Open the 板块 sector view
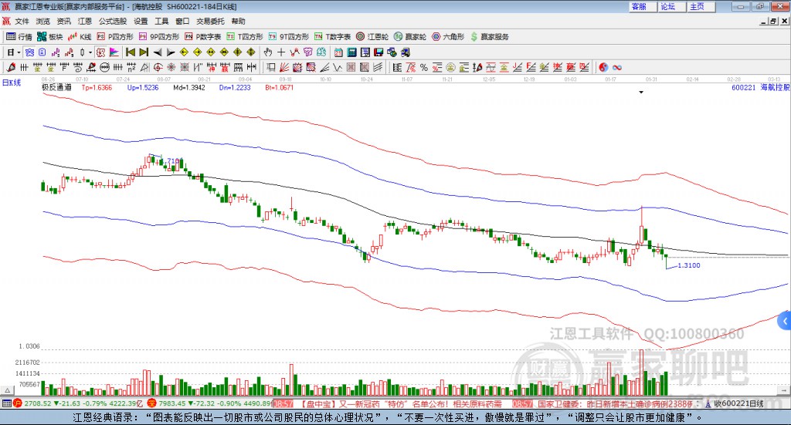 49,37
